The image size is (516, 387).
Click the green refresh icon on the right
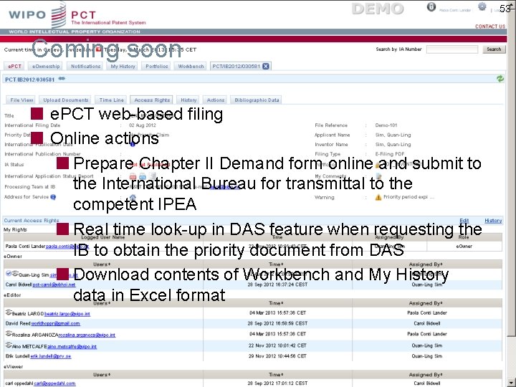point(500,79)
